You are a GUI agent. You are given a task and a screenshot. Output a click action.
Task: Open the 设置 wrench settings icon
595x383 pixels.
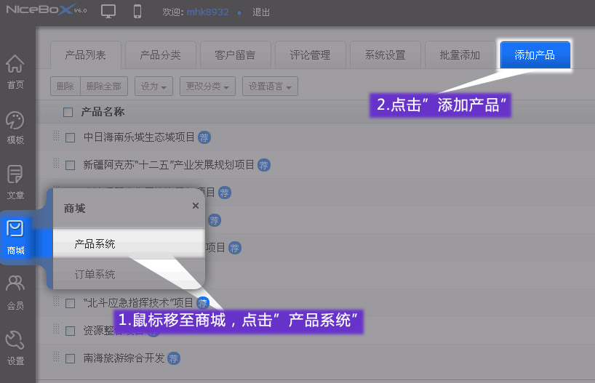coord(15,346)
